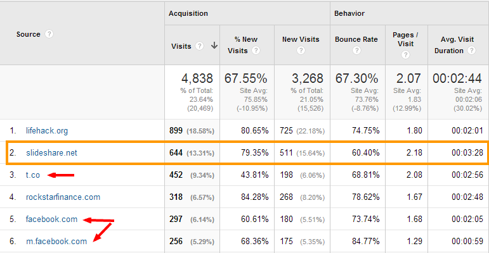Select rockstarfinance.com % new visits 84.28%

pos(254,197)
